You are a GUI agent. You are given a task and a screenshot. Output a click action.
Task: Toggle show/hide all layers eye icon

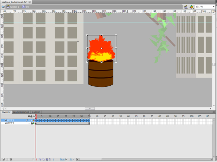click(29, 116)
